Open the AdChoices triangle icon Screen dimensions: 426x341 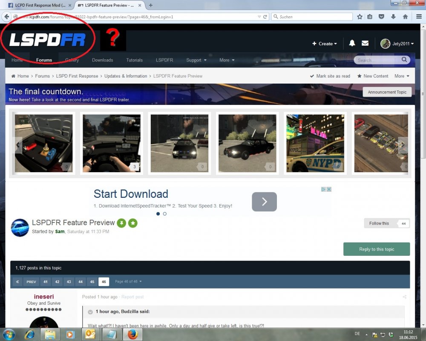324,189
